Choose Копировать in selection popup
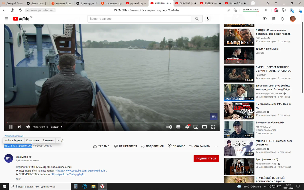The height and width of the screenshot is (190, 304). (33, 140)
